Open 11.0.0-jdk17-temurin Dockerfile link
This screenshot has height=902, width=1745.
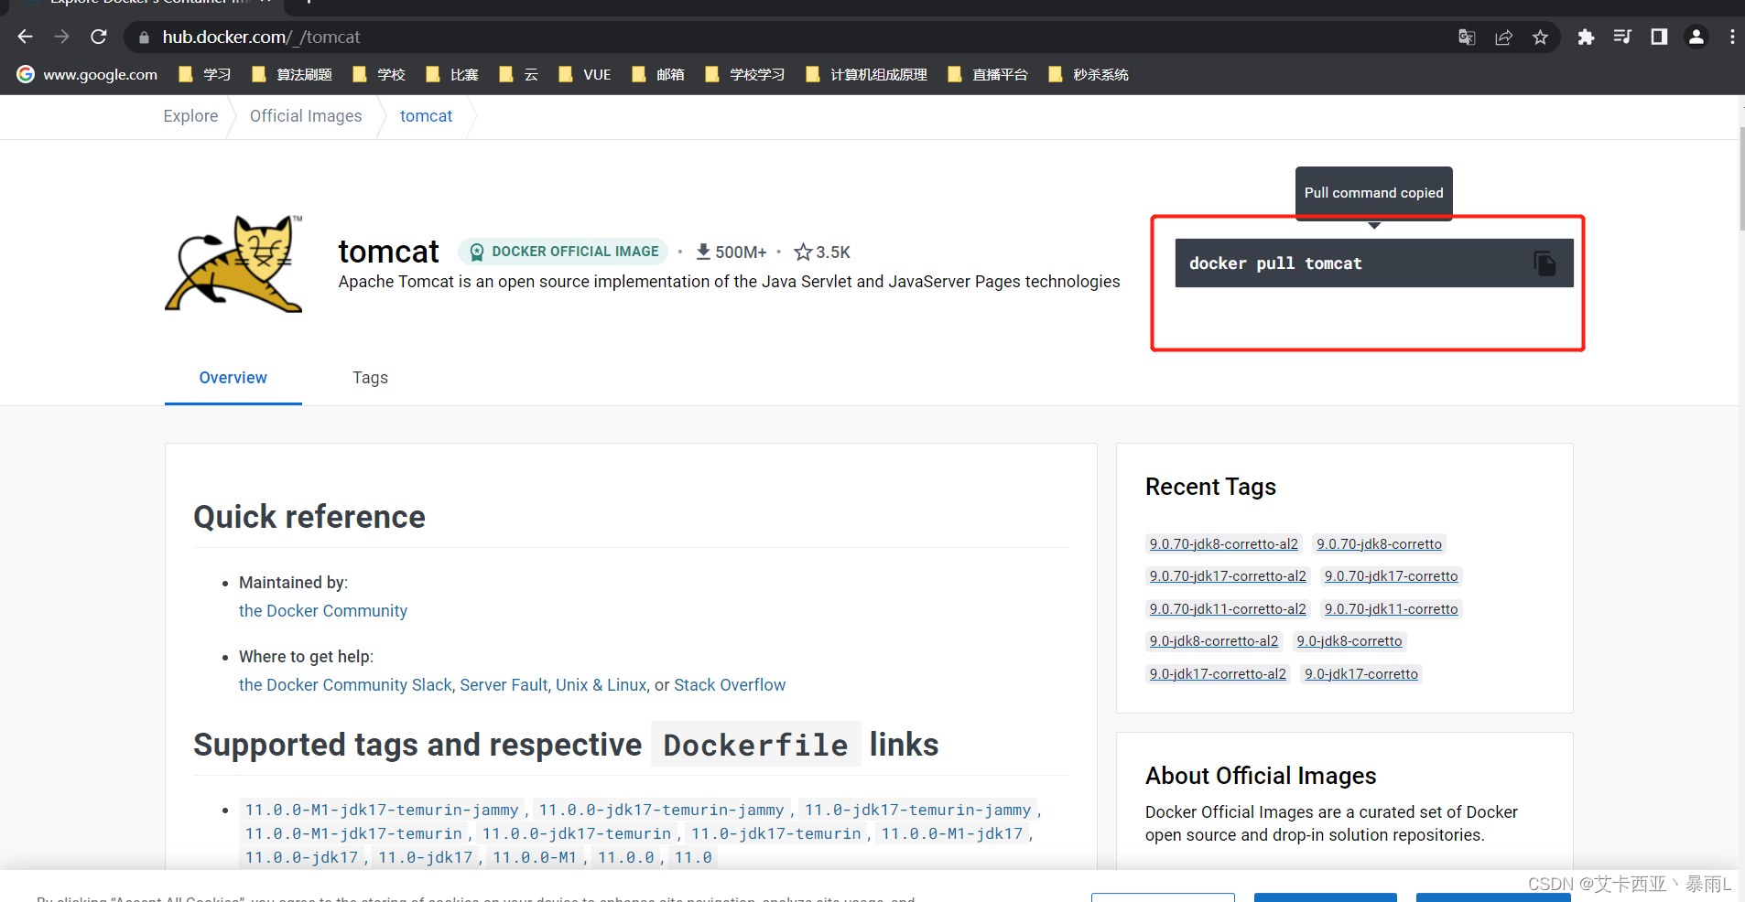coord(577,833)
